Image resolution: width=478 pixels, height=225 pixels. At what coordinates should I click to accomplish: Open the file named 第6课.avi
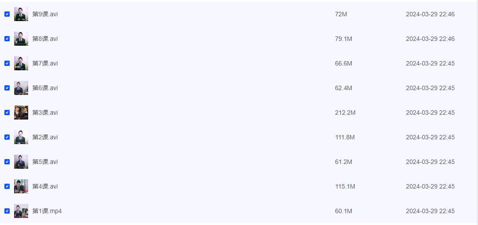coord(45,88)
